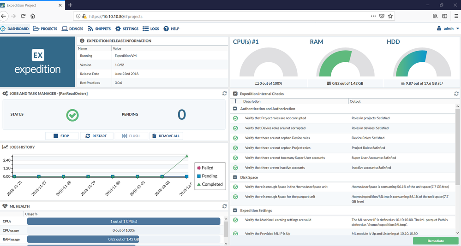Open the admin user dropdown
Image resolution: width=461 pixels, height=246 pixels.
click(448, 29)
